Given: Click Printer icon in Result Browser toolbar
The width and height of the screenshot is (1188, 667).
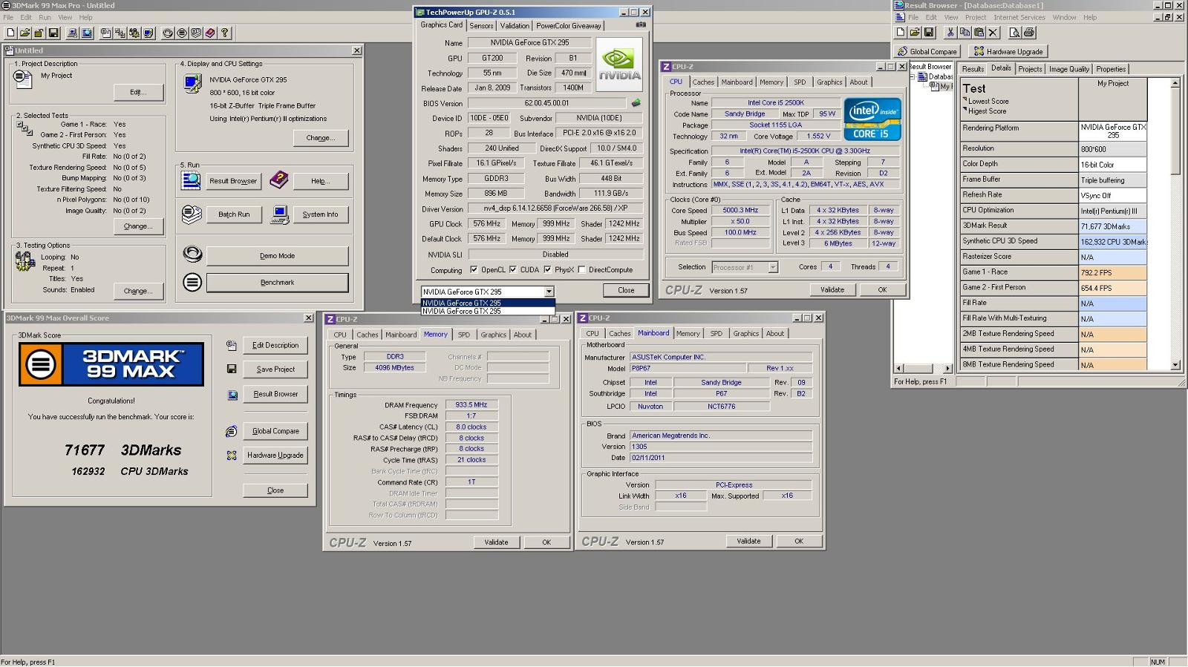Looking at the screenshot, I should pyautogui.click(x=1029, y=33).
